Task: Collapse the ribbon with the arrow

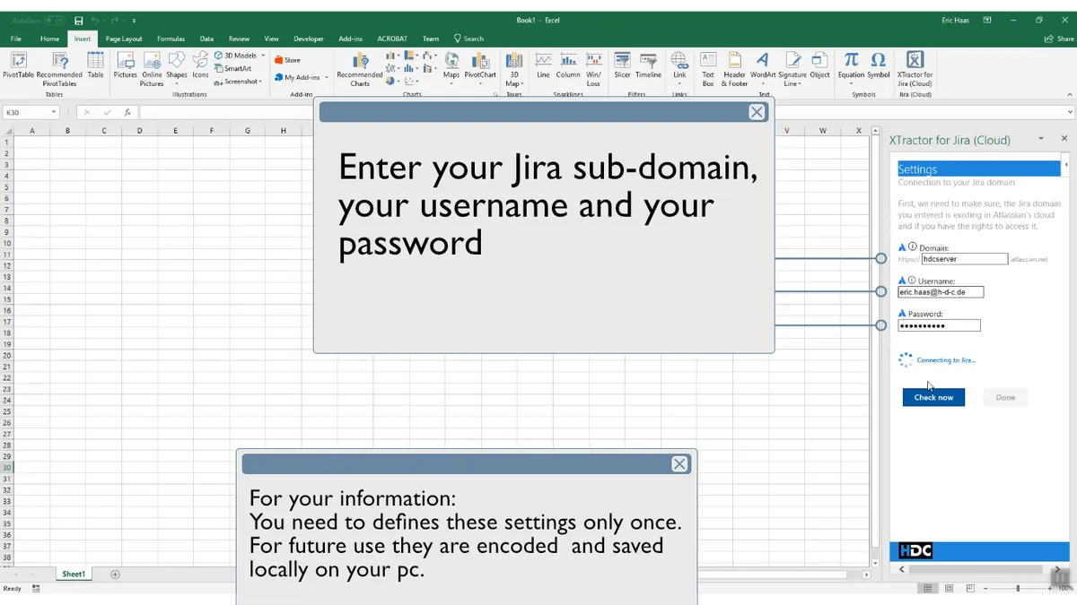Action: (1070, 93)
